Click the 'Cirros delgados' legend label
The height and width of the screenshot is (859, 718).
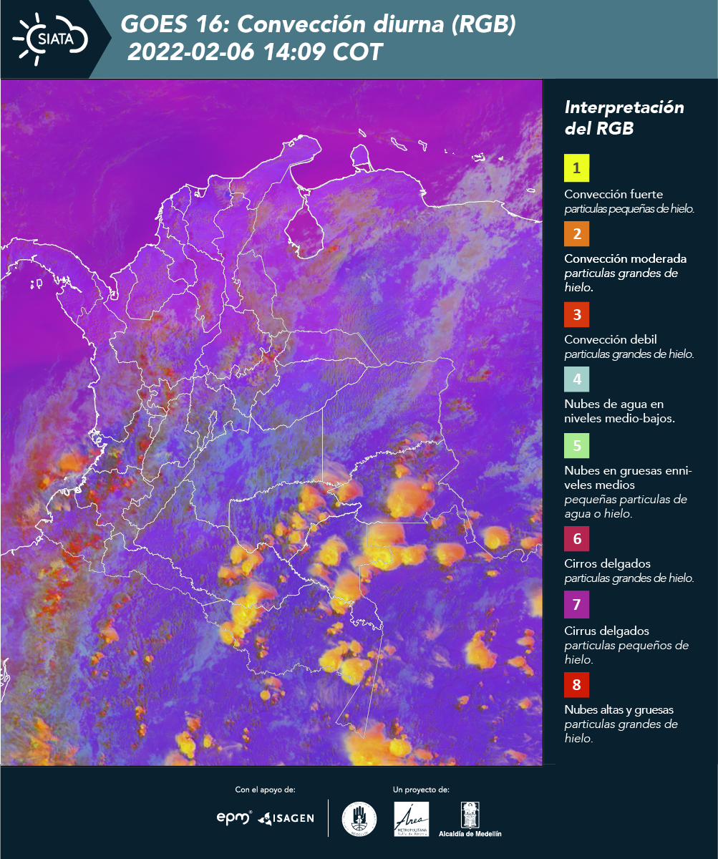click(x=607, y=563)
